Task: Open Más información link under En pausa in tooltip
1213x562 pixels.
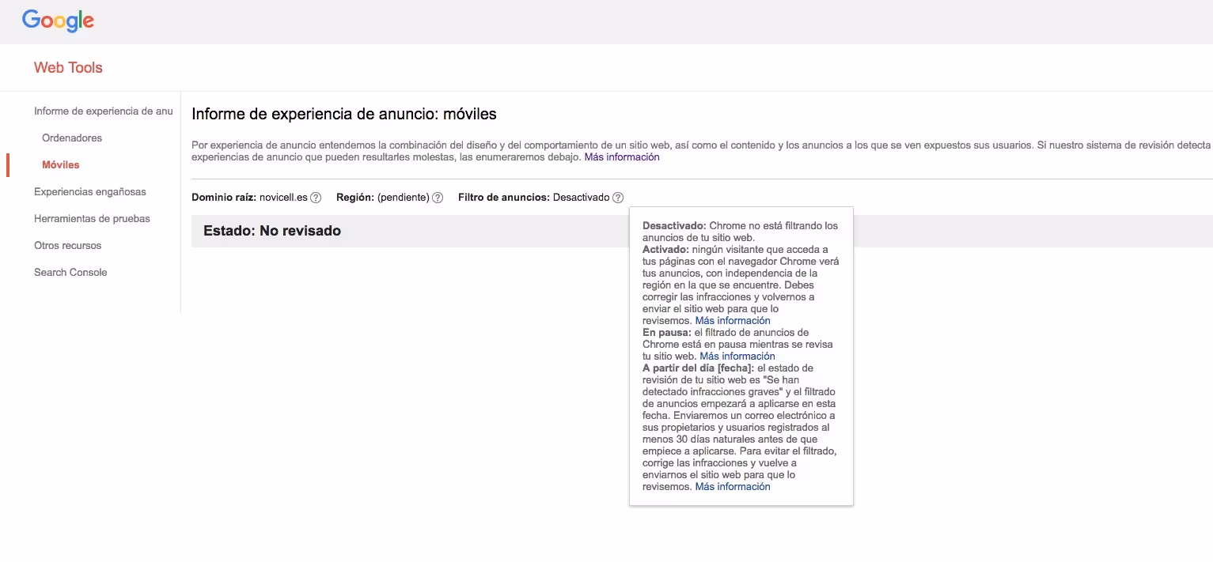Action: click(x=737, y=356)
